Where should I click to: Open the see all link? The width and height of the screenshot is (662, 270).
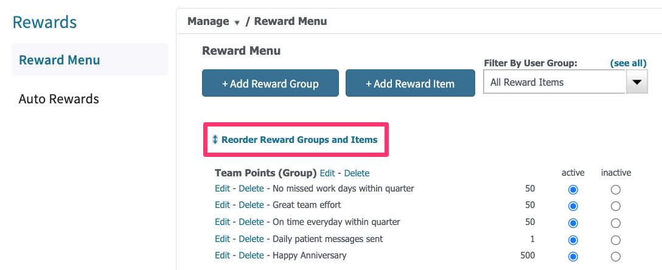(x=628, y=63)
